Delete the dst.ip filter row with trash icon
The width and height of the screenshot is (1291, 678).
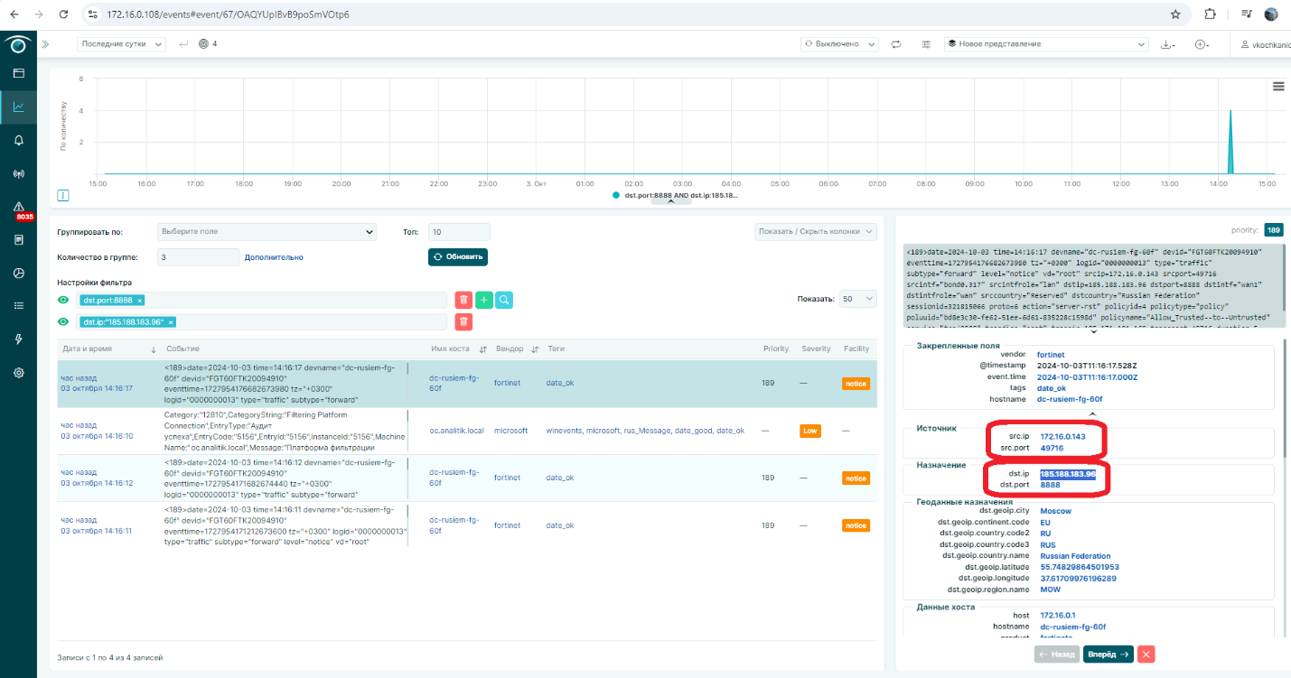[x=463, y=321]
